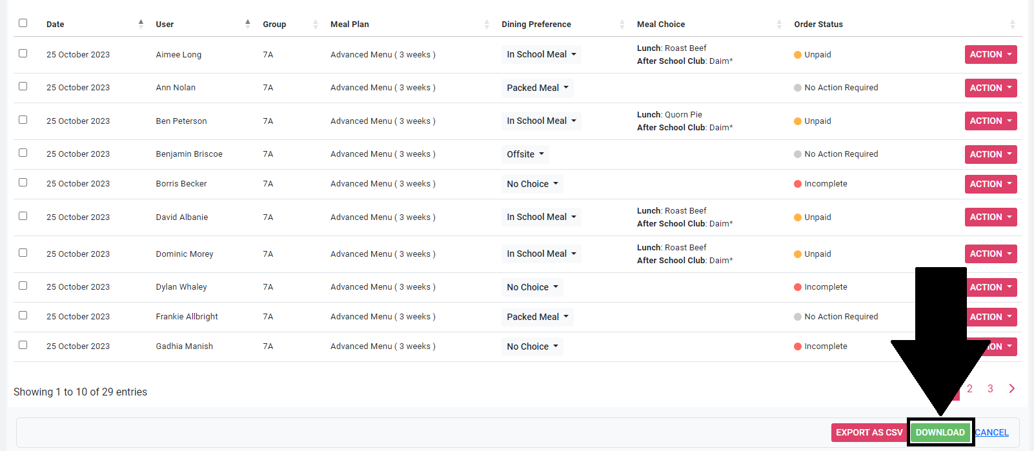1034x451 pixels.
Task: Click Meal Choice sort arrows
Action: (779, 25)
